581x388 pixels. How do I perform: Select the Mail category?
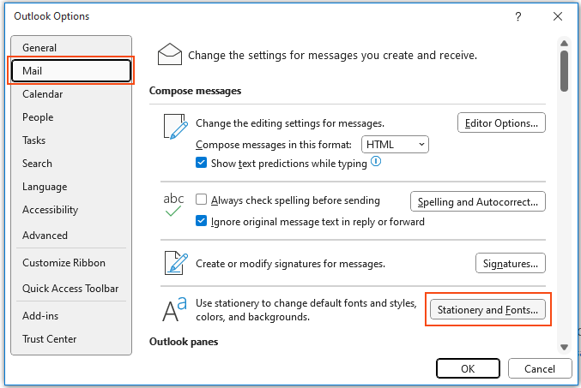pyautogui.click(x=71, y=70)
